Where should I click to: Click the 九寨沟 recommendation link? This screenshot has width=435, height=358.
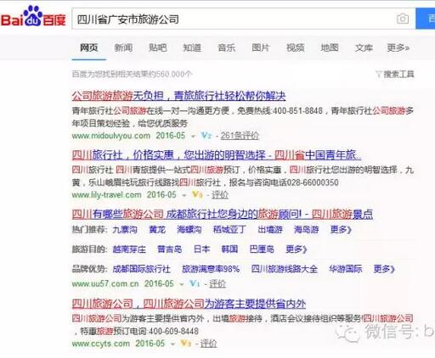coord(125,229)
